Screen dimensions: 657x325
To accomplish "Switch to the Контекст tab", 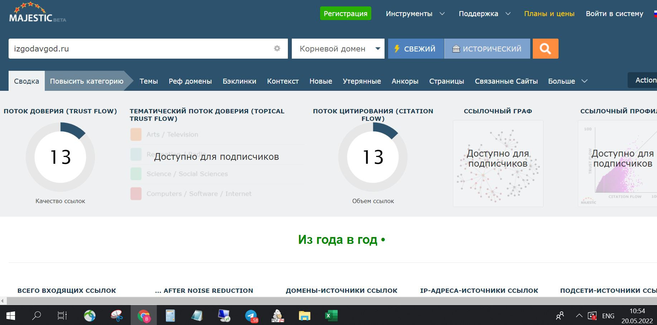I will (x=283, y=81).
